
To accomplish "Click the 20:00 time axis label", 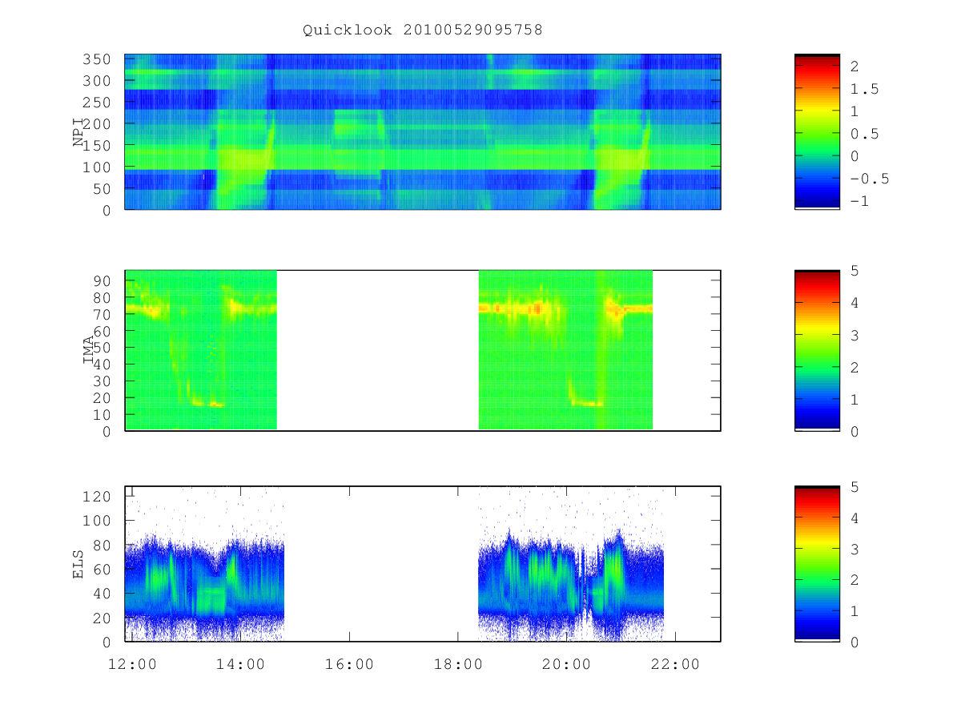I will coord(567,664).
